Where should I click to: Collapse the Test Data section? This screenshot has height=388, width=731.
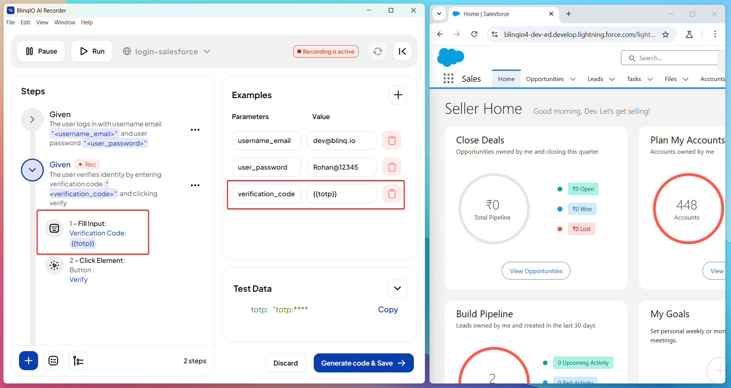397,288
